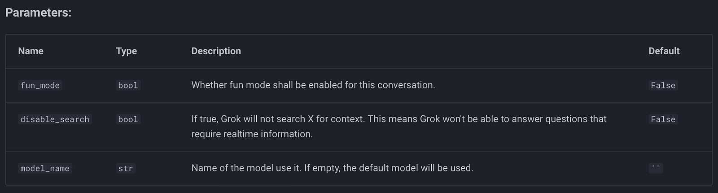718x193 pixels.
Task: Click the bool type for fun_mode
Action: (128, 85)
